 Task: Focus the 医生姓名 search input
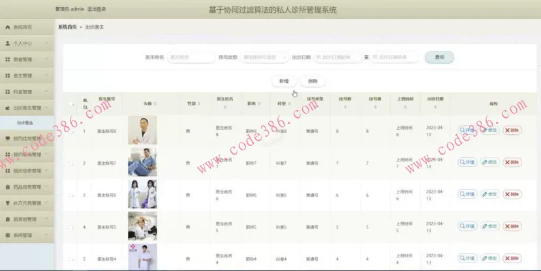(x=191, y=57)
